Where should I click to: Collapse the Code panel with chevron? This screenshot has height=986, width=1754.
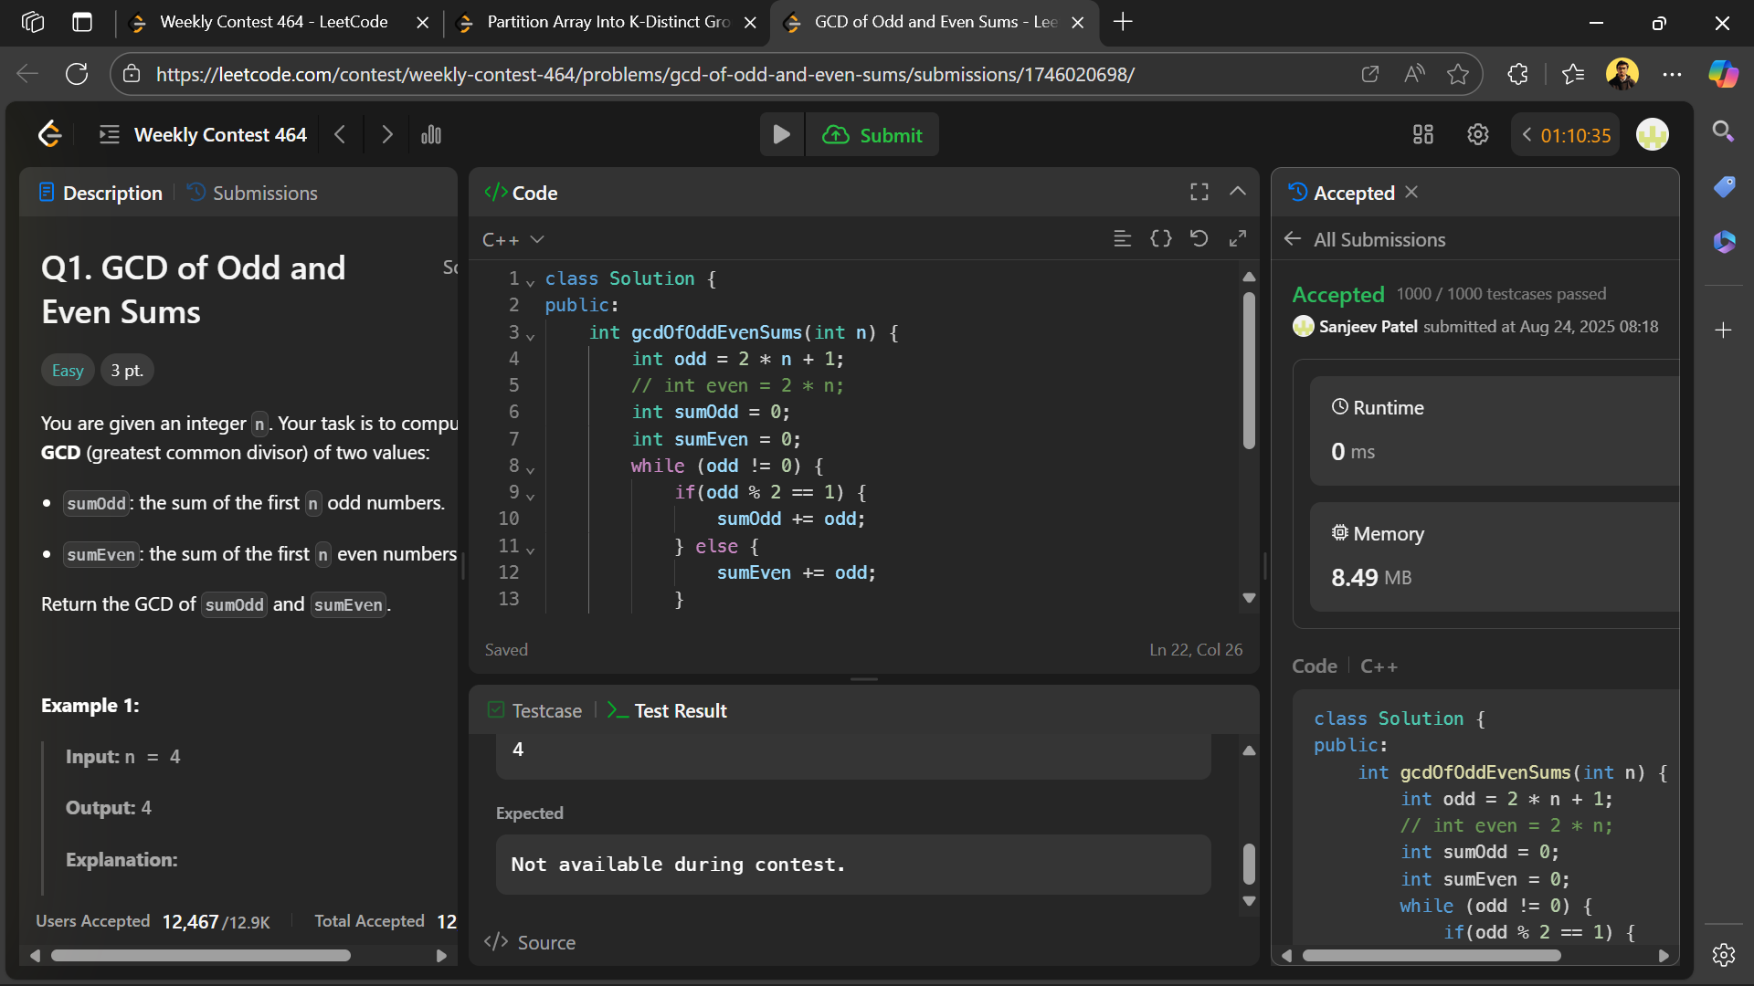pos(1237,192)
